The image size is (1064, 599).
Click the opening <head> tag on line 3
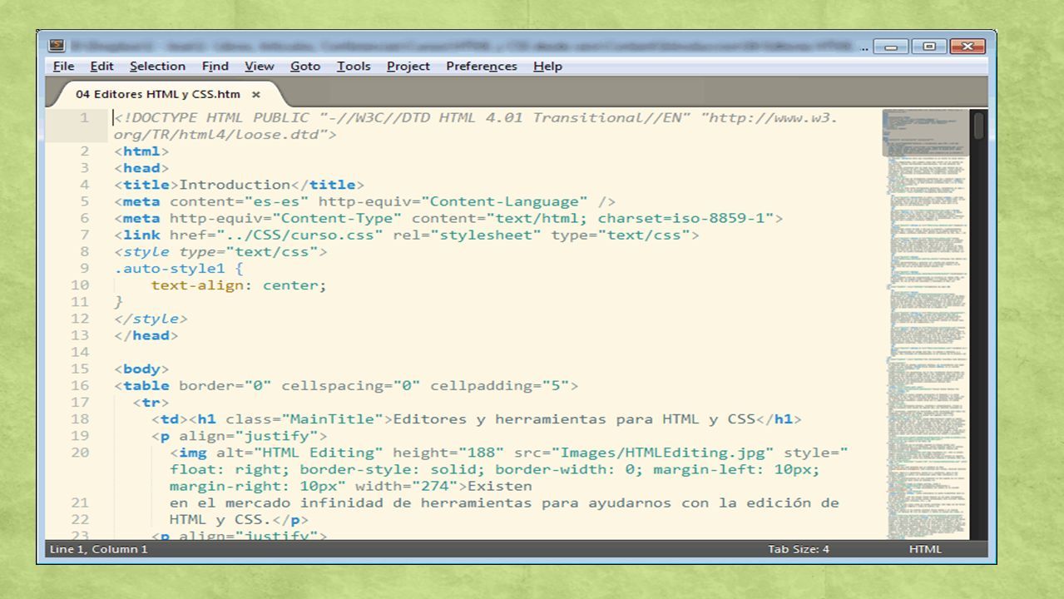pyautogui.click(x=141, y=168)
